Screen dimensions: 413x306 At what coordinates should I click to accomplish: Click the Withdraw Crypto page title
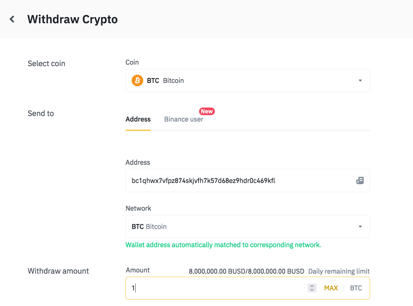point(73,19)
